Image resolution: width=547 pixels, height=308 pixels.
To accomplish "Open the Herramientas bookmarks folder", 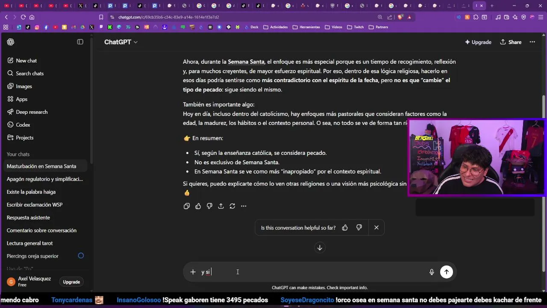I will (306, 27).
